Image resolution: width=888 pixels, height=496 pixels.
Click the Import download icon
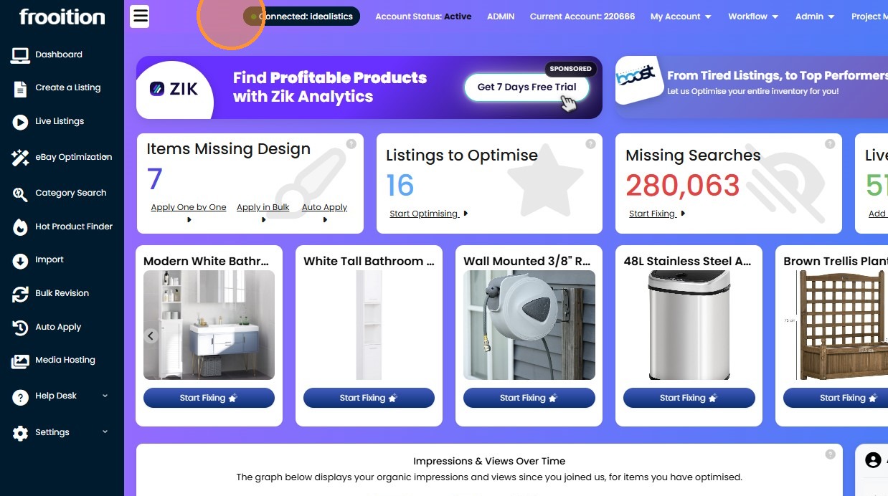(x=20, y=260)
